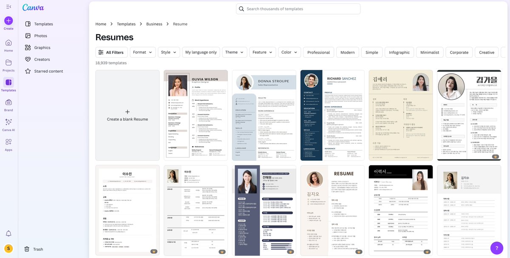The width and height of the screenshot is (510, 258).
Task: Click the Canva logo
Action: coord(33,8)
